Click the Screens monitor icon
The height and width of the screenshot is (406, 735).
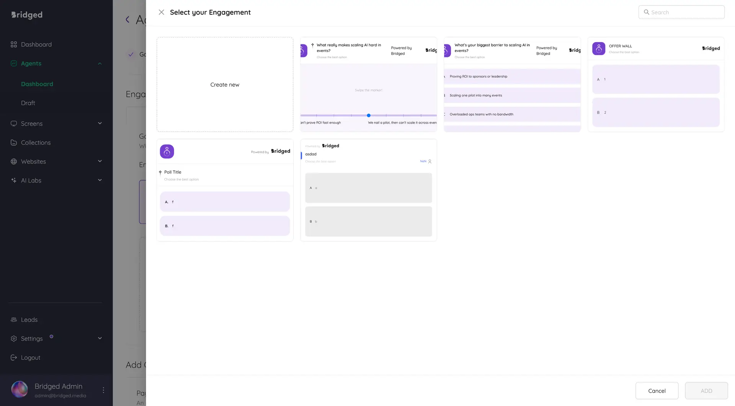coord(14,124)
